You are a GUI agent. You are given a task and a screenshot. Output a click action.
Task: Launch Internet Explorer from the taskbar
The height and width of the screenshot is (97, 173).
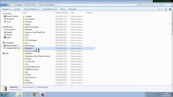11,95
